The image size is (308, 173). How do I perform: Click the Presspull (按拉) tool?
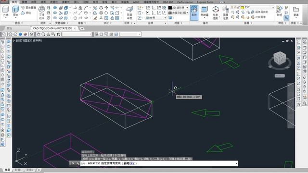point(26,13)
